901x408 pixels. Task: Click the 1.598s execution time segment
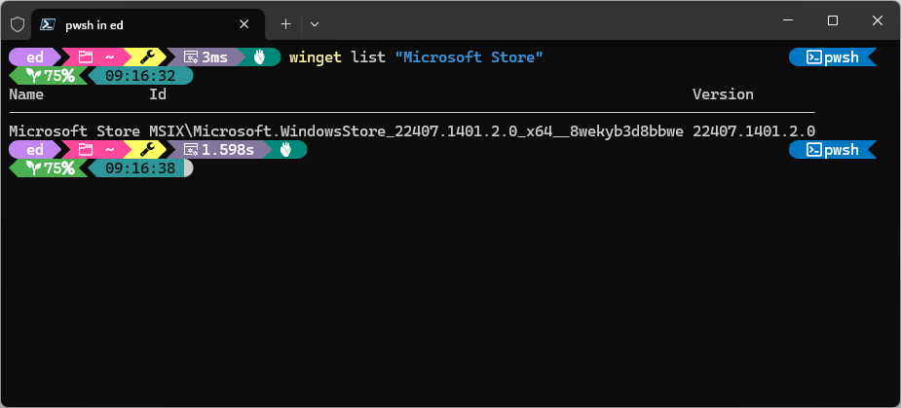[x=219, y=150]
